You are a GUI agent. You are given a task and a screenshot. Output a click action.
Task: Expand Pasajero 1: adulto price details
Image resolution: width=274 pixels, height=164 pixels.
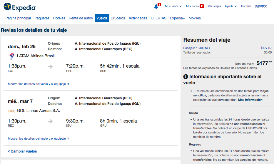click(197, 48)
